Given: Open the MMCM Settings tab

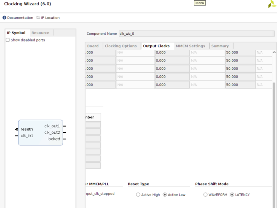Looking at the screenshot, I should point(190,46).
